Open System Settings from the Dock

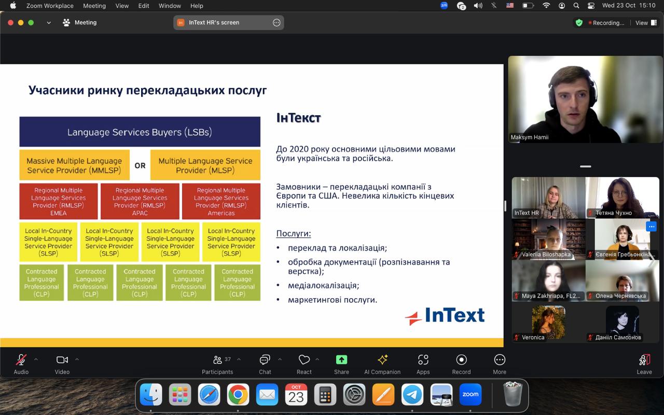point(354,395)
